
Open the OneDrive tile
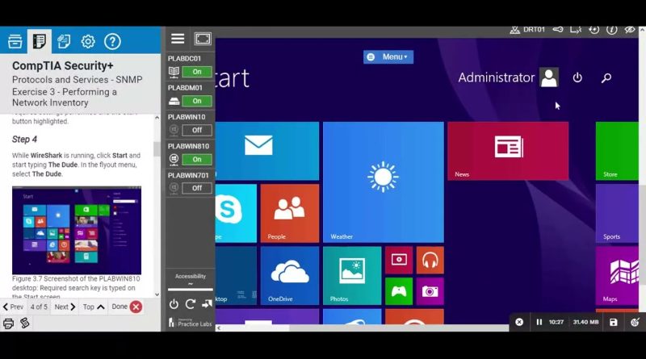click(290, 275)
